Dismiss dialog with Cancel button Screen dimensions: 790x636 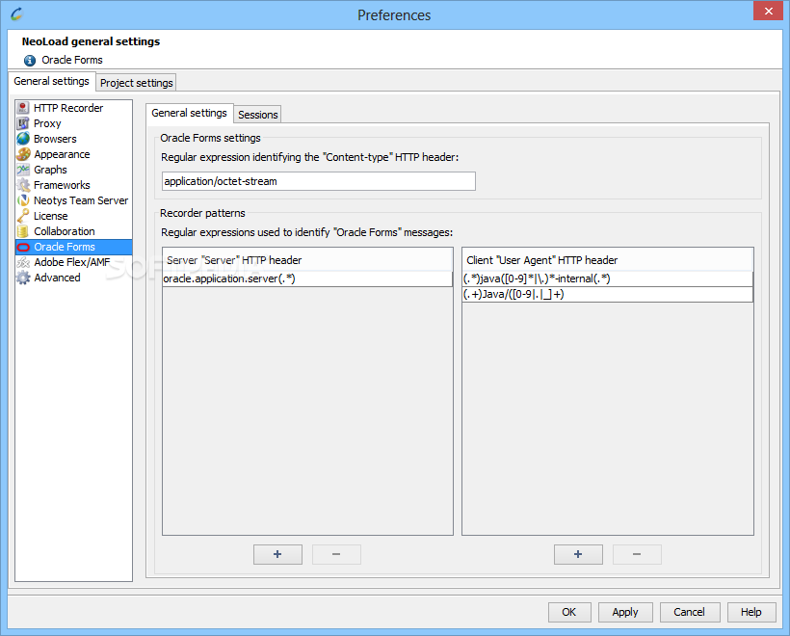tap(689, 612)
